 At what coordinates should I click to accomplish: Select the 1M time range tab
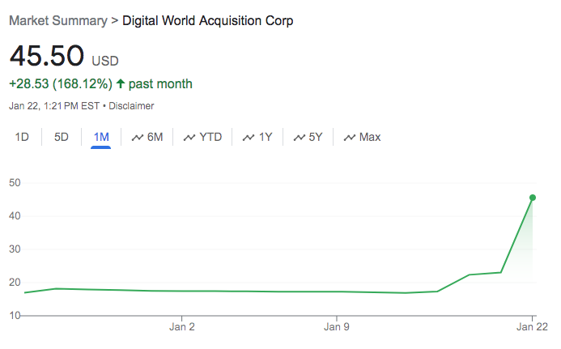101,137
